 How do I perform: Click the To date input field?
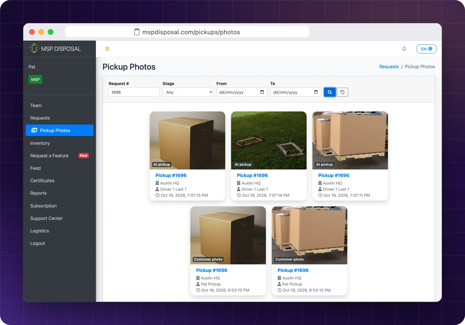pyautogui.click(x=296, y=92)
